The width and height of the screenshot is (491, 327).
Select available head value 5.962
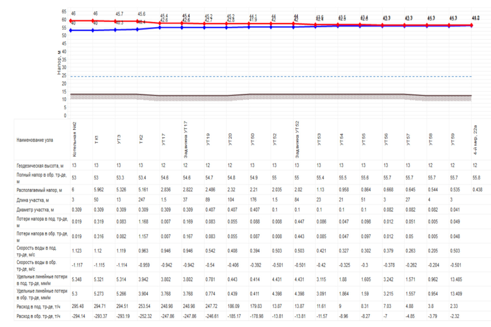click(x=99, y=190)
